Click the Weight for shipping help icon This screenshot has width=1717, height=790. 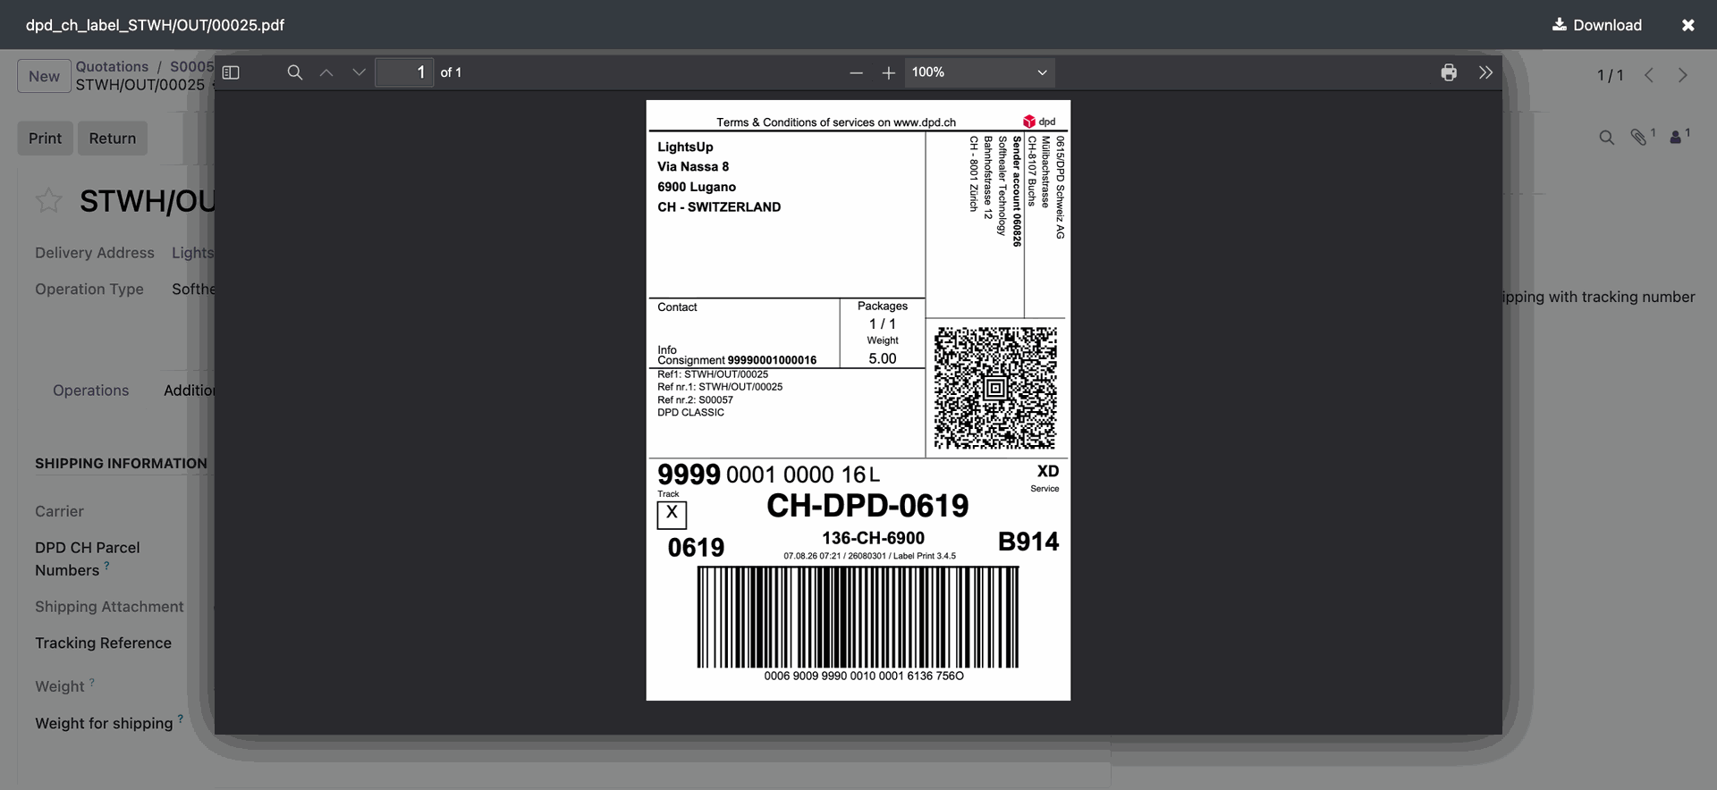tap(180, 718)
